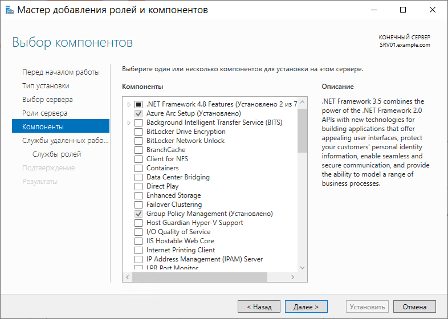The width and height of the screenshot is (448, 319).
Task: Tick the Containers feature checkbox
Action: click(139, 168)
